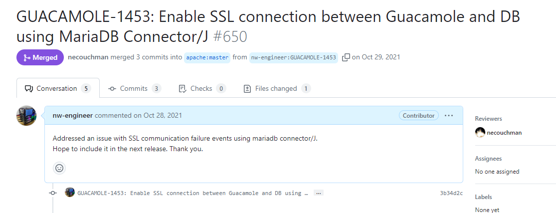Open the comment options three-dot menu

coord(449,116)
